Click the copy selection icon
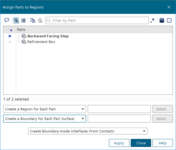The image size is (176, 150). click(33, 20)
